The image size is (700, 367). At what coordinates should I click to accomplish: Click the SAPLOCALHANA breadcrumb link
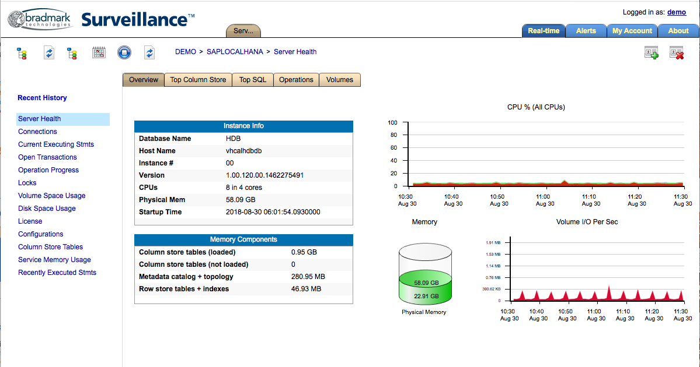235,52
